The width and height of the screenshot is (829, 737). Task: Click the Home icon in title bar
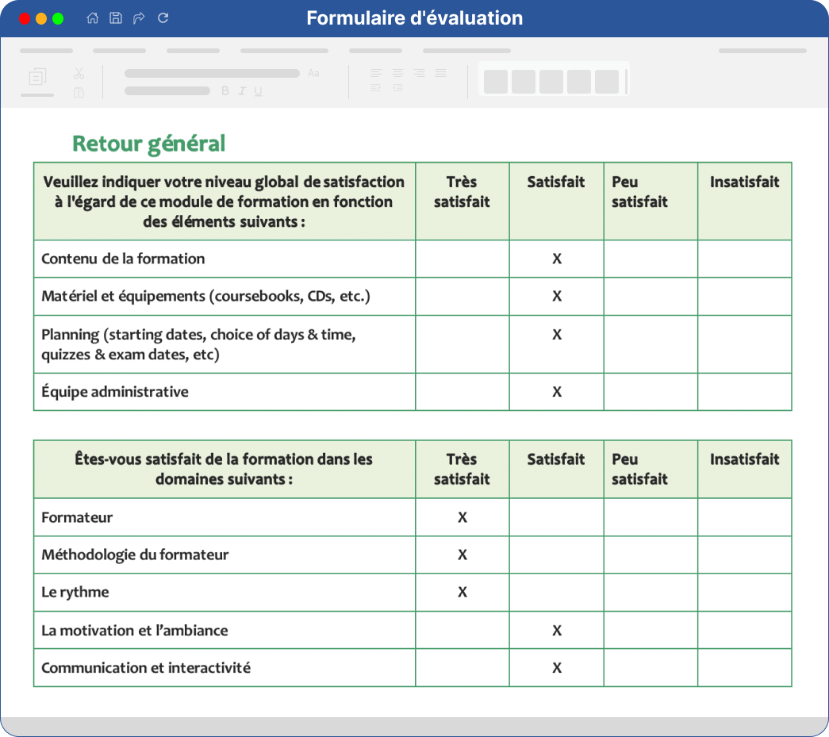93,18
